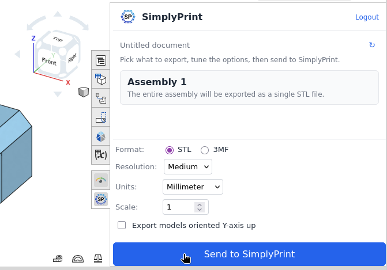The height and width of the screenshot is (270, 387).
Task: Click the Top face of view cube
Action: click(x=58, y=39)
